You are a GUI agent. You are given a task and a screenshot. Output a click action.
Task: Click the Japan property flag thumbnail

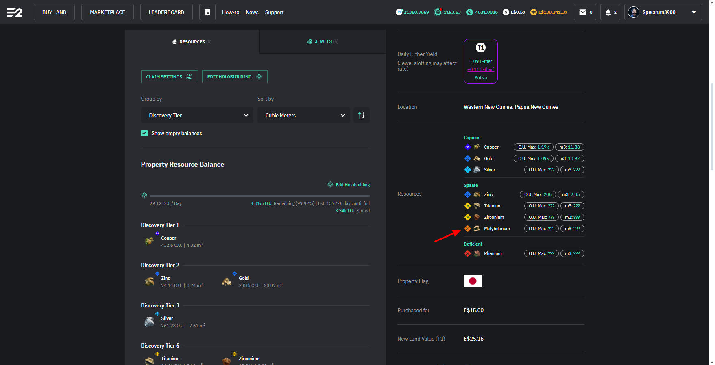tap(473, 281)
